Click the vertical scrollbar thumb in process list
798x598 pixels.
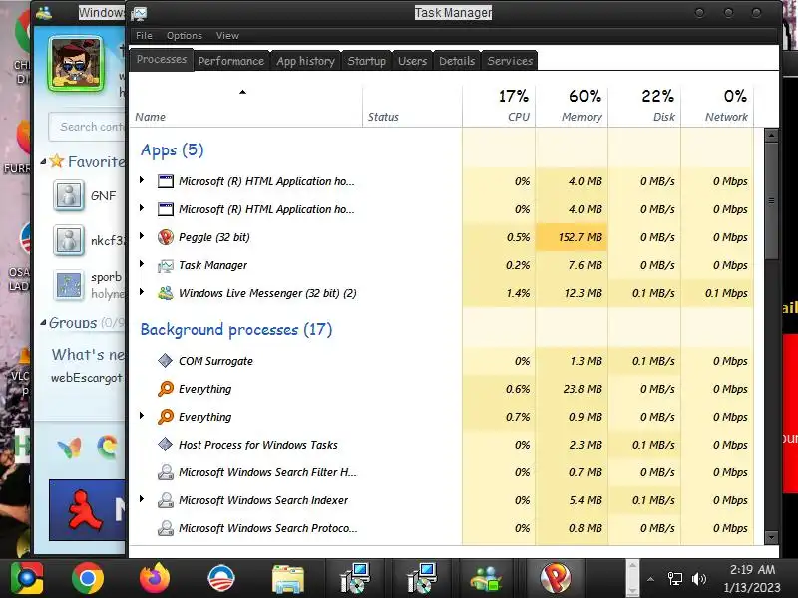(771, 201)
